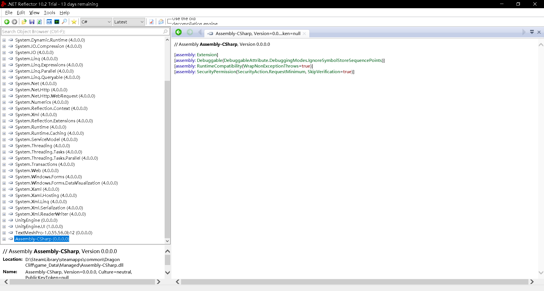Expand the Assembly-CSharp tree node
This screenshot has width=544, height=291.
(4, 239)
